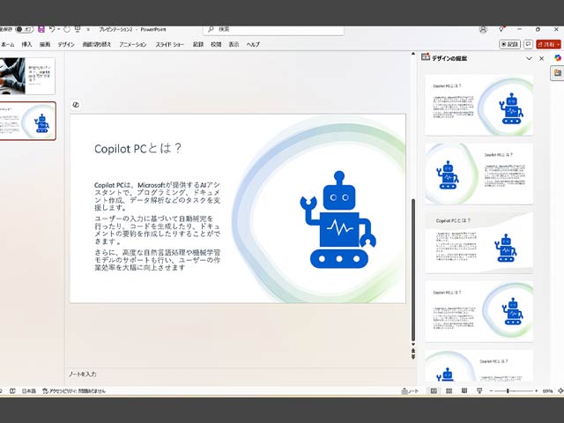Open the account profile icon
Screen dimensions: 564x423
483,29
